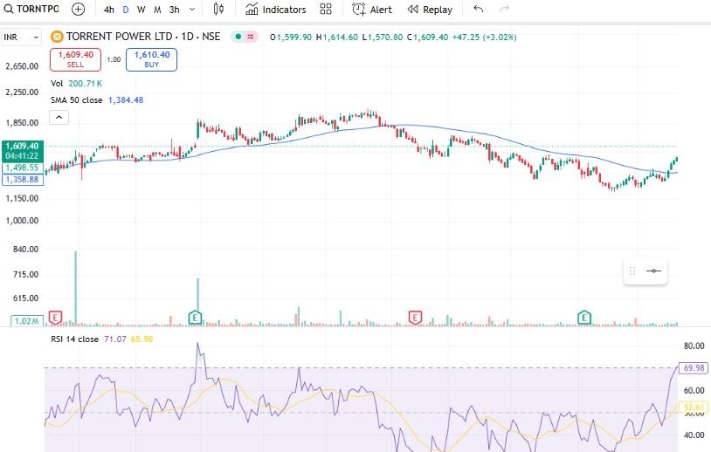Select the M monthly timeframe
Viewport: 711px width, 452px height.
[x=157, y=10]
